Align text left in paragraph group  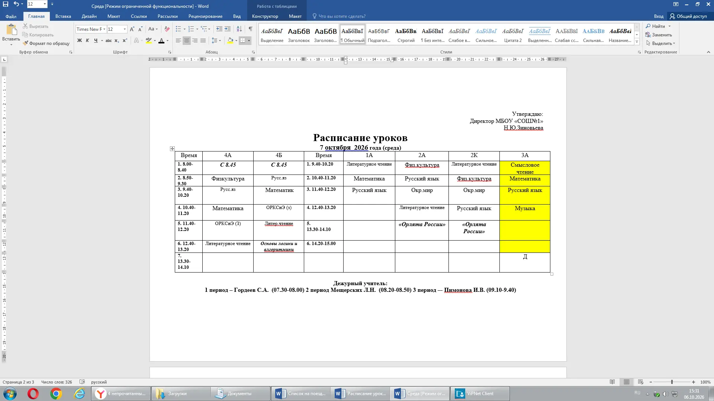(178, 40)
